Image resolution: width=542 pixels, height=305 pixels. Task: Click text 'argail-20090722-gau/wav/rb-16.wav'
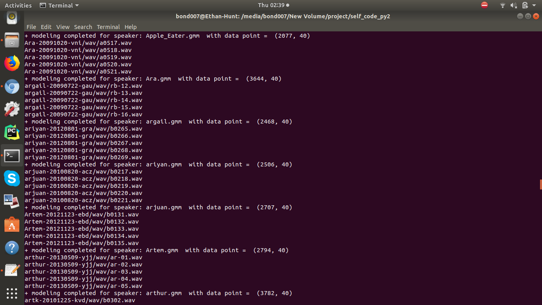pyautogui.click(x=83, y=114)
